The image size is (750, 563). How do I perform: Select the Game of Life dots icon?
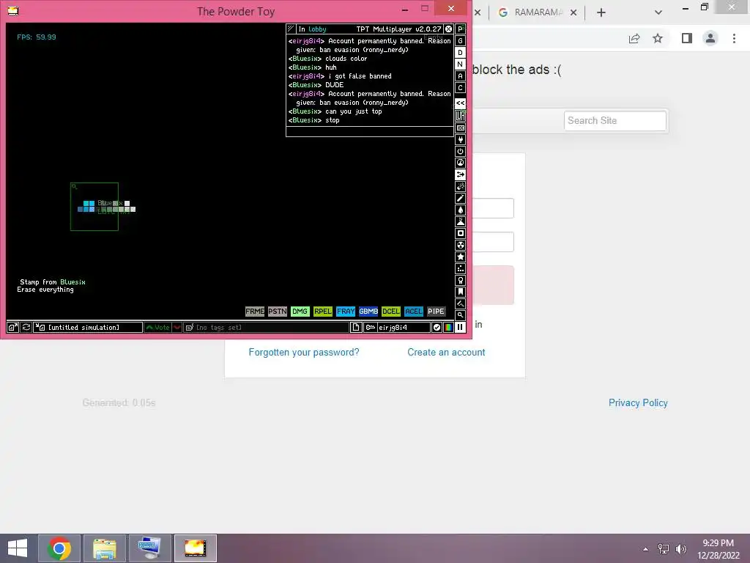[x=460, y=268]
